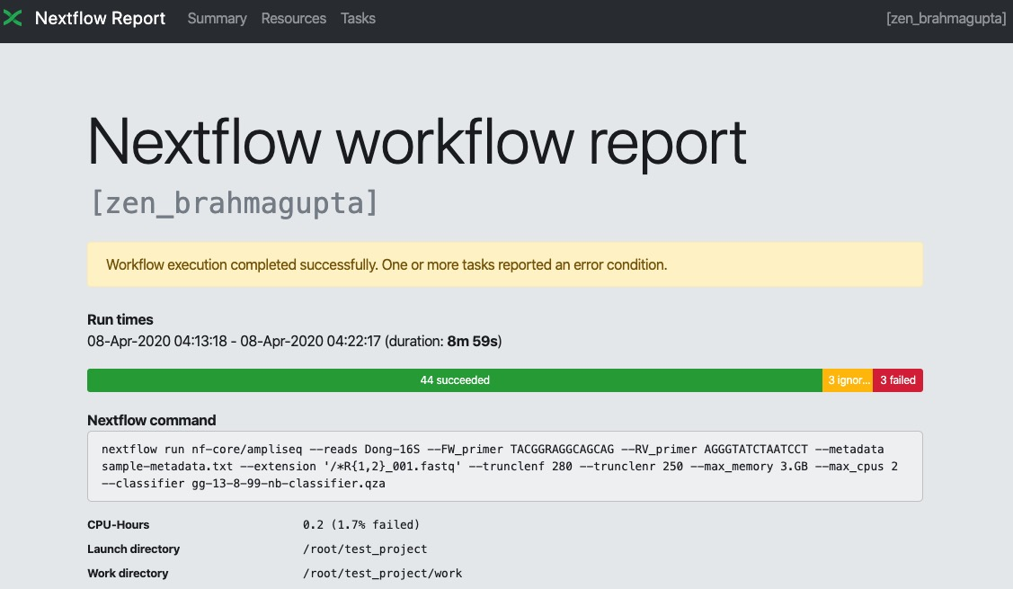
Task: Click the Launch directory label
Action: (x=134, y=549)
